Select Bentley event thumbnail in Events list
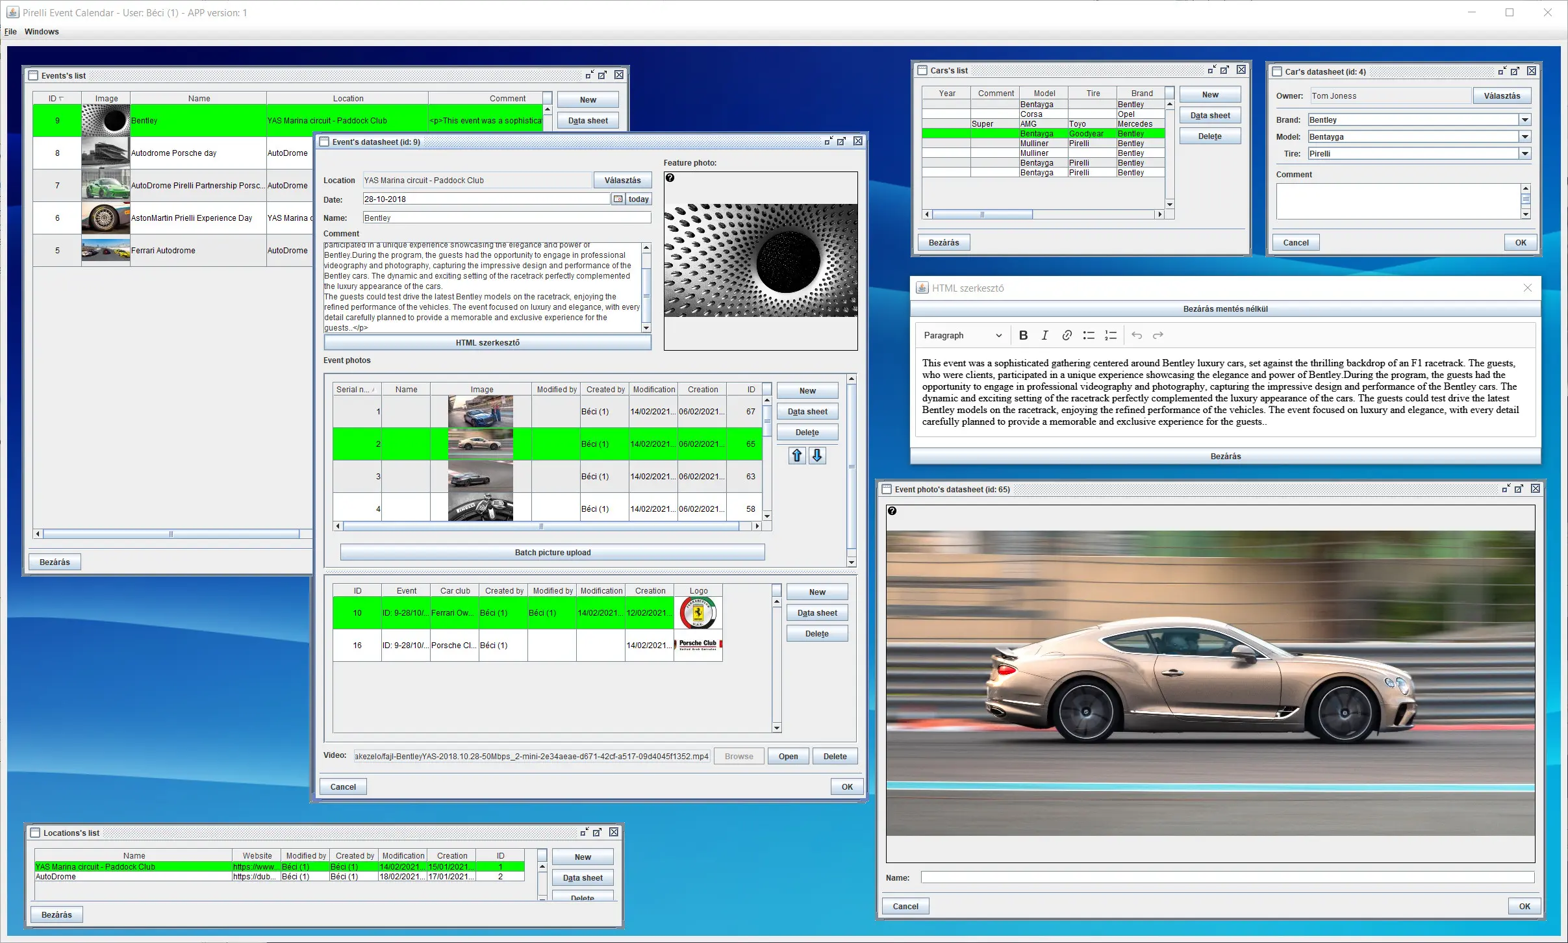 click(x=106, y=121)
